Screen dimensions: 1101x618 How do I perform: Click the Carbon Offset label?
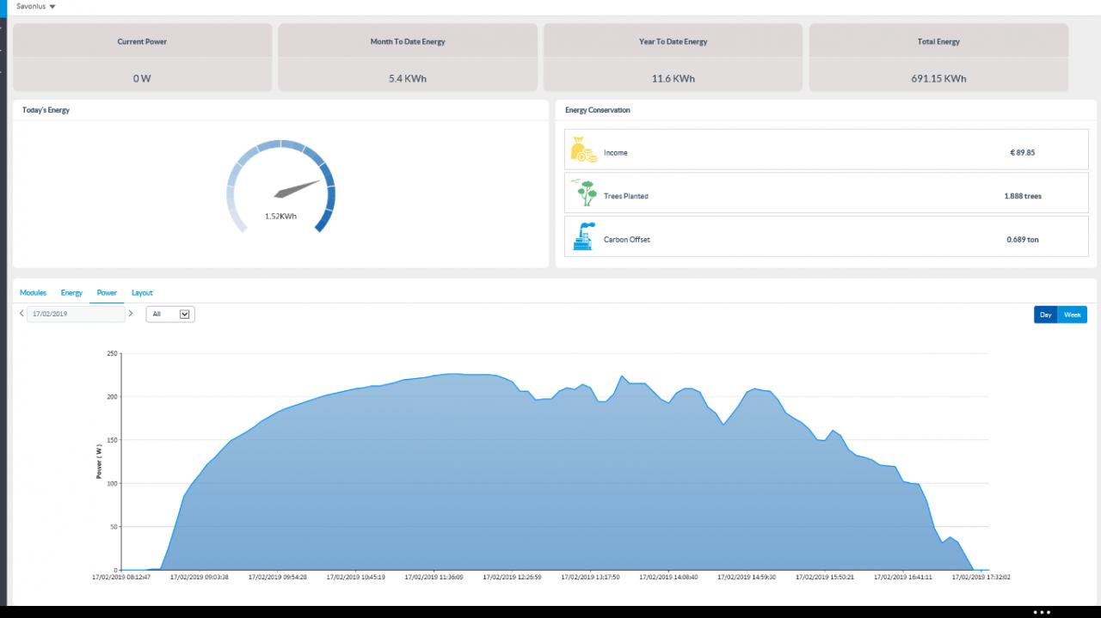[x=627, y=240]
